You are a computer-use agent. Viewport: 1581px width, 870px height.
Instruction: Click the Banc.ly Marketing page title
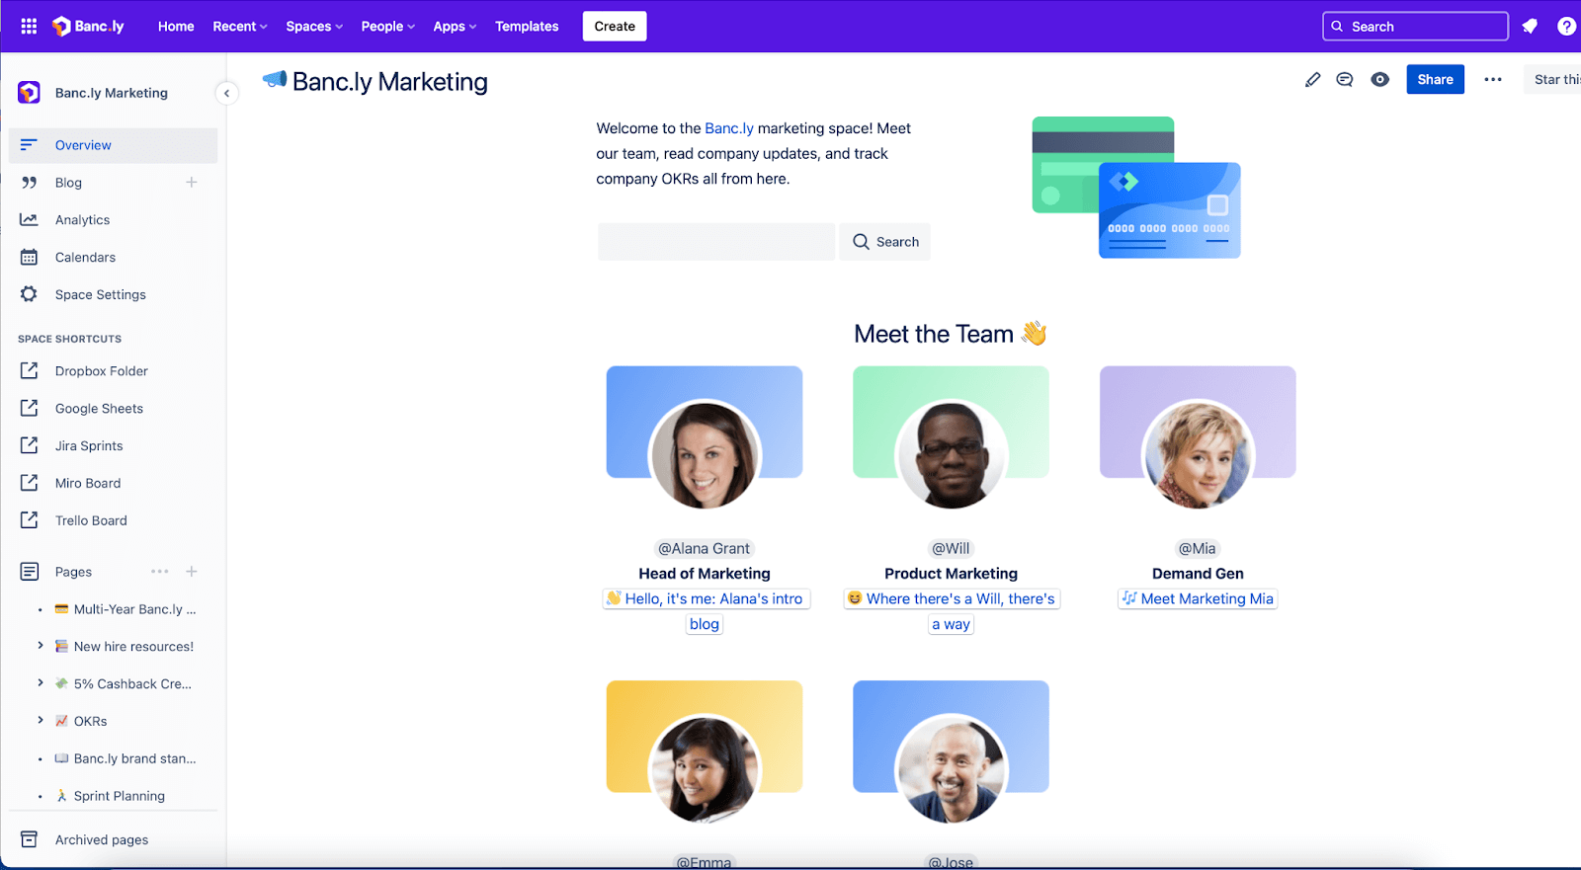tap(390, 82)
